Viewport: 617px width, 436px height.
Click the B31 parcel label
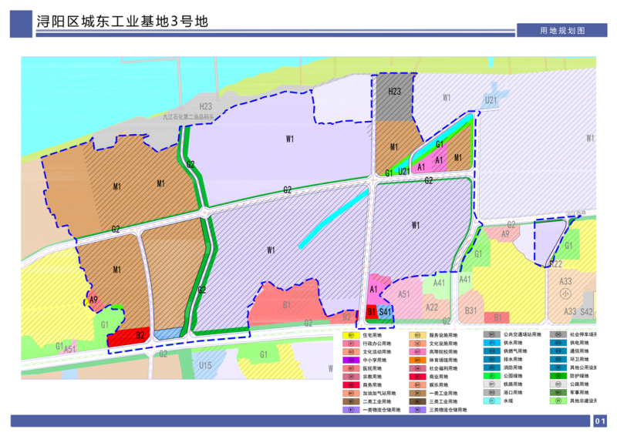click(x=470, y=310)
